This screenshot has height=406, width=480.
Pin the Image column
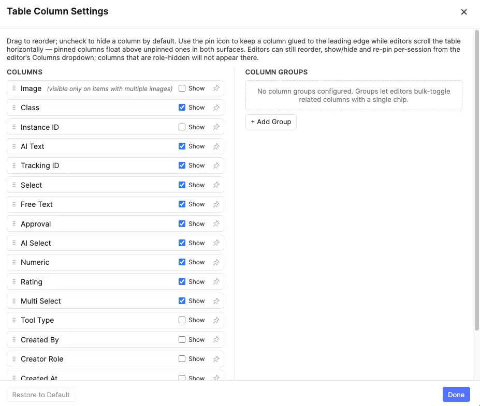[x=216, y=88]
